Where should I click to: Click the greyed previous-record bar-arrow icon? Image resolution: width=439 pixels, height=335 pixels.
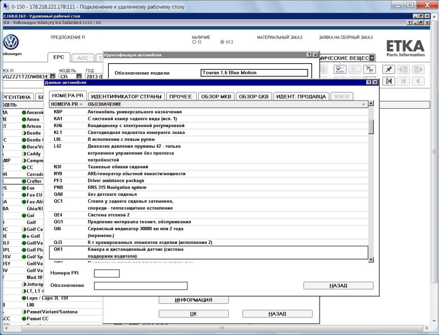coord(403,81)
